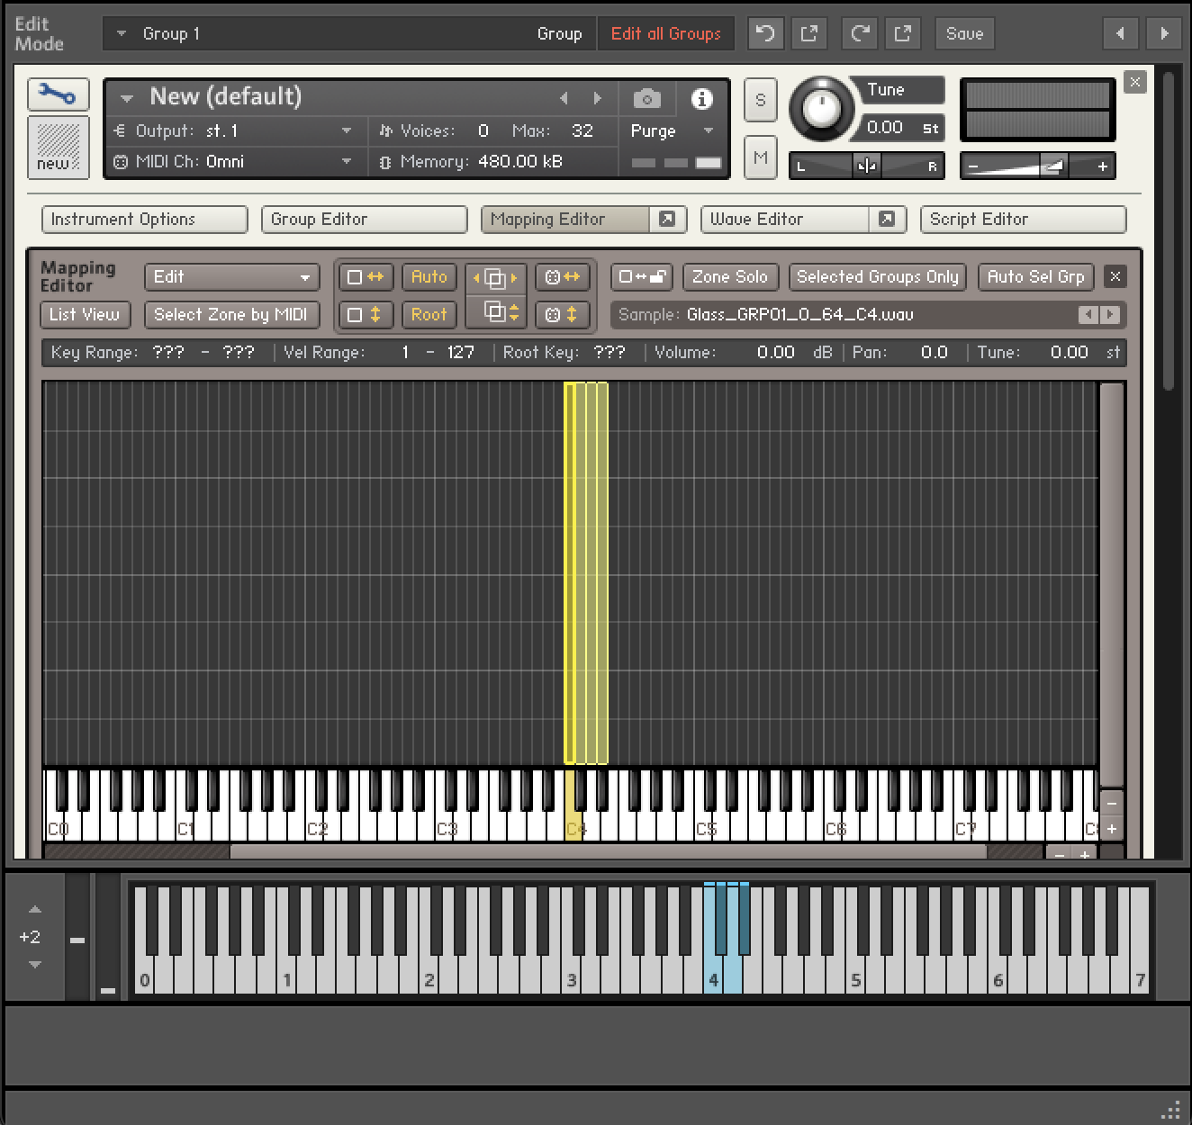This screenshot has width=1192, height=1125.
Task: Click the next preset arrow in instrument header
Action: click(597, 98)
